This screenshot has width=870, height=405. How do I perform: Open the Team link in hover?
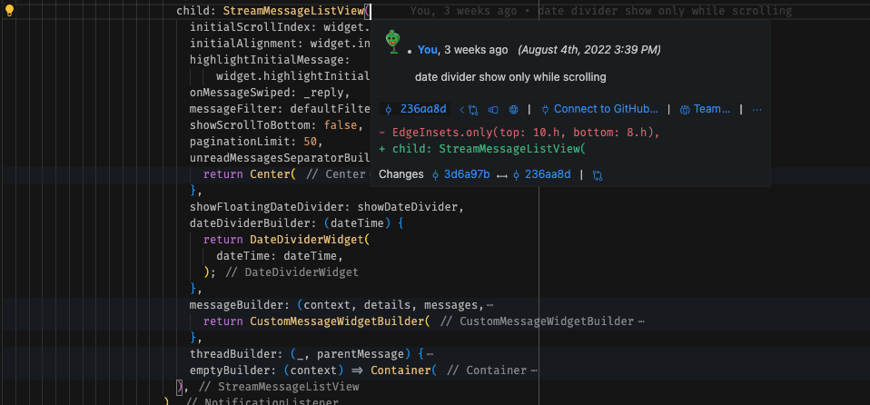point(706,109)
